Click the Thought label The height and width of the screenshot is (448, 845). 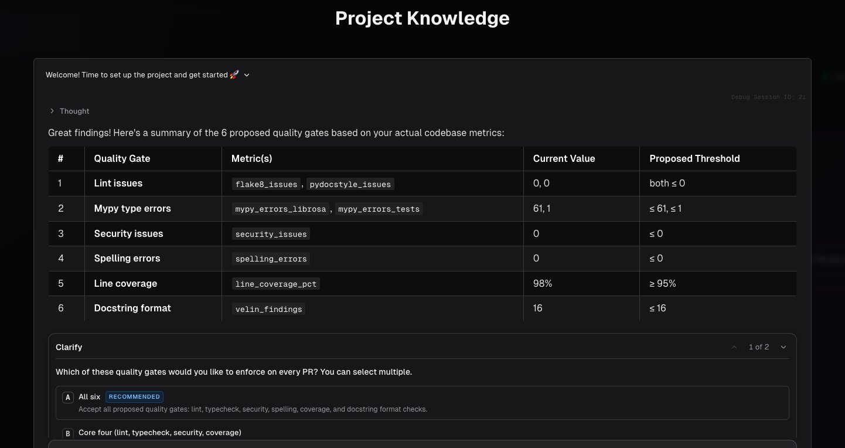click(74, 111)
